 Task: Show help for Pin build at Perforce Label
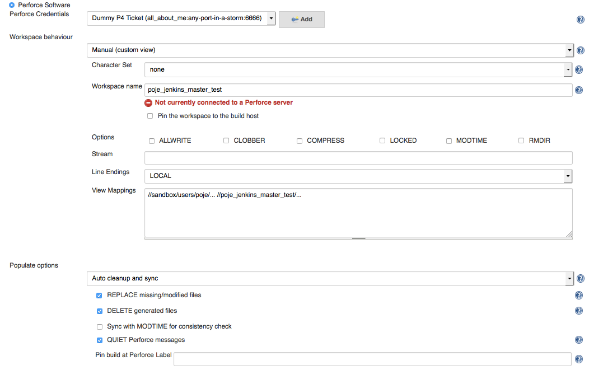(579, 359)
